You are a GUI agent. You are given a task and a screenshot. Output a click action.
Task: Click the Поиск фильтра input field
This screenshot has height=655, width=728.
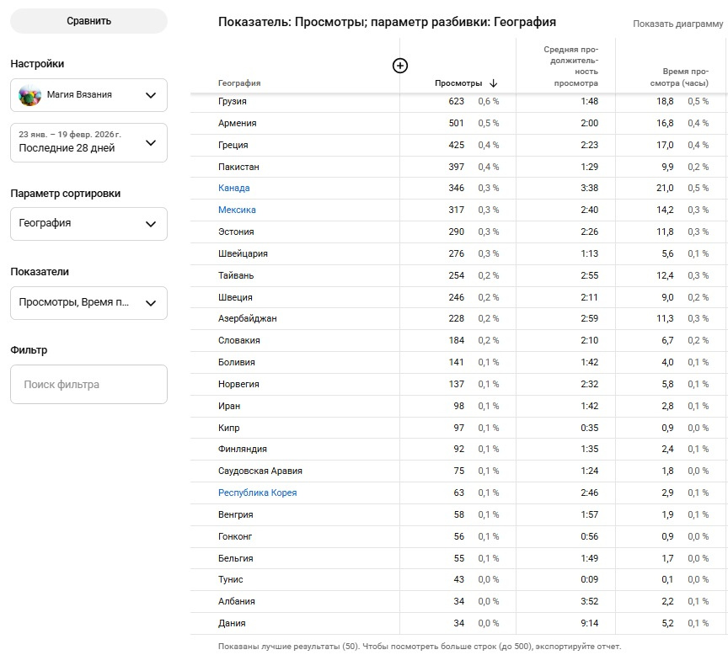coord(88,385)
